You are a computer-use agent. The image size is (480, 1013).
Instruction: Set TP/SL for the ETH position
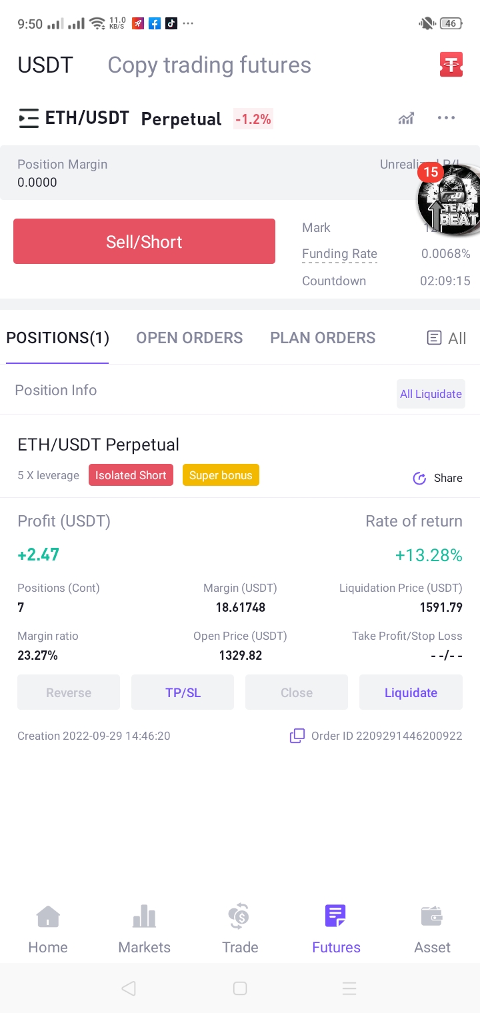(183, 692)
